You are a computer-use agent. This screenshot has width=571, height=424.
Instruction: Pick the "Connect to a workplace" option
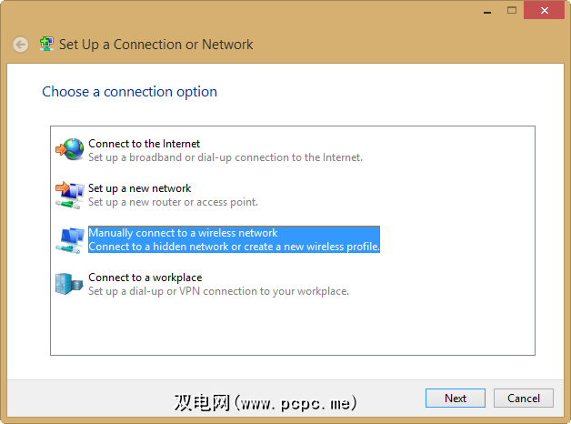(145, 278)
